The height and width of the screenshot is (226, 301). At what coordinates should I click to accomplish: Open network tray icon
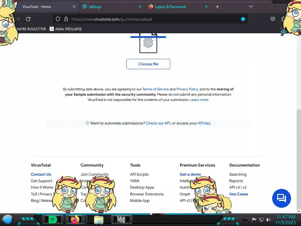(261, 220)
